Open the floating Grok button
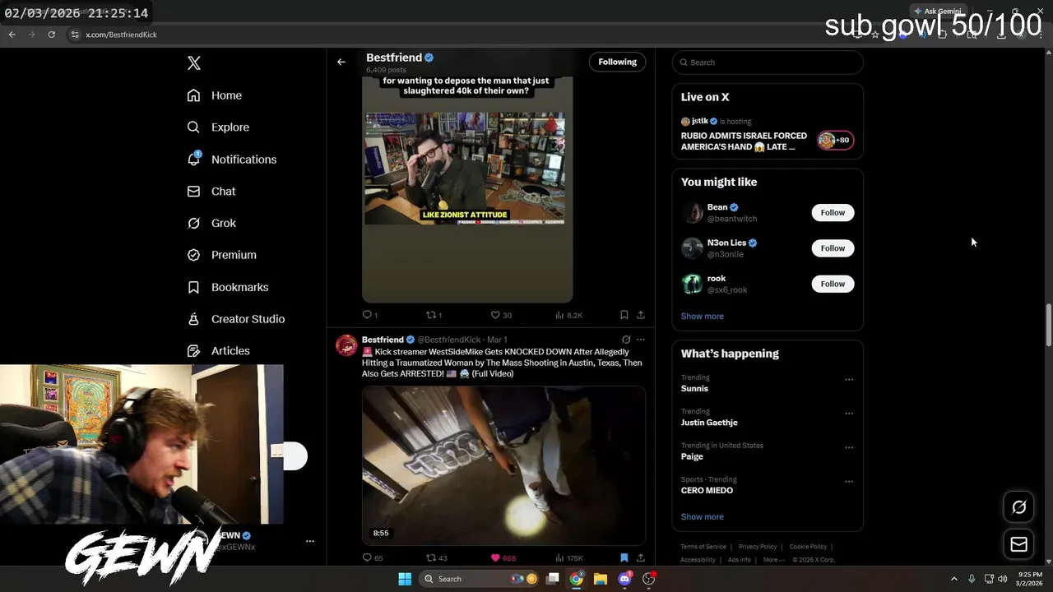The height and width of the screenshot is (592, 1053). coord(1018,507)
